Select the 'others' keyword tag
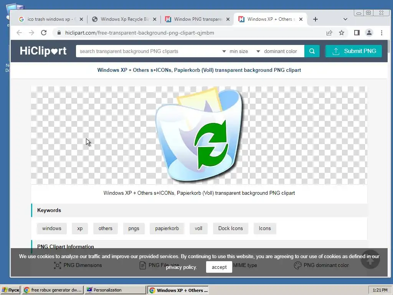The width and height of the screenshot is (393, 295). point(105,229)
